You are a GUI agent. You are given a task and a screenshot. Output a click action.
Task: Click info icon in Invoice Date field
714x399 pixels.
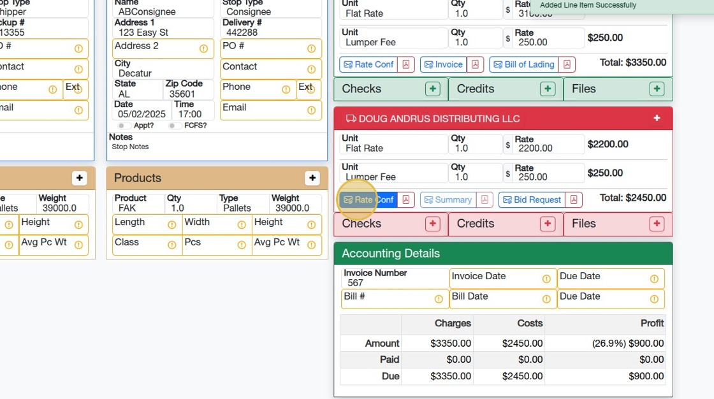546,279
